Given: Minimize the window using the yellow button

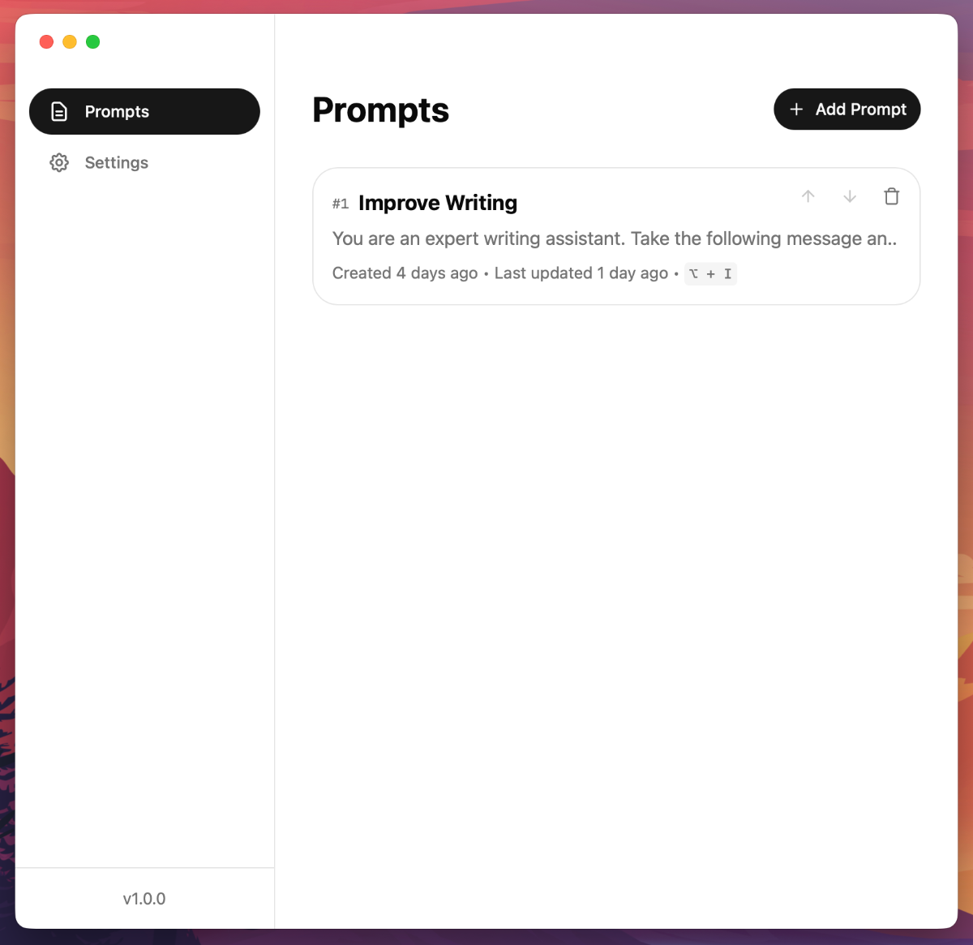Looking at the screenshot, I should pos(70,41).
